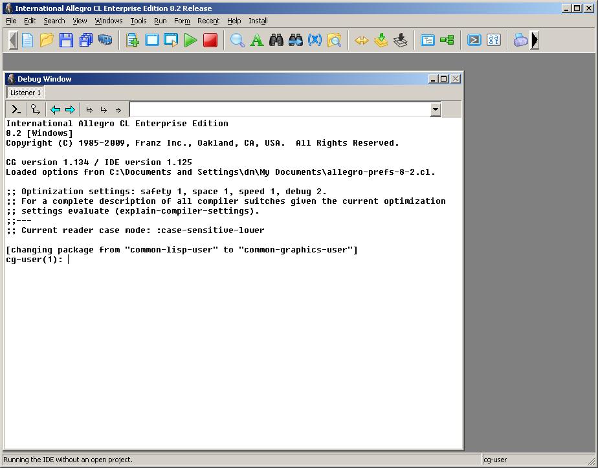Image resolution: width=598 pixels, height=468 pixels.
Task: Click the Debug Window history combo box field
Action: (x=280, y=110)
